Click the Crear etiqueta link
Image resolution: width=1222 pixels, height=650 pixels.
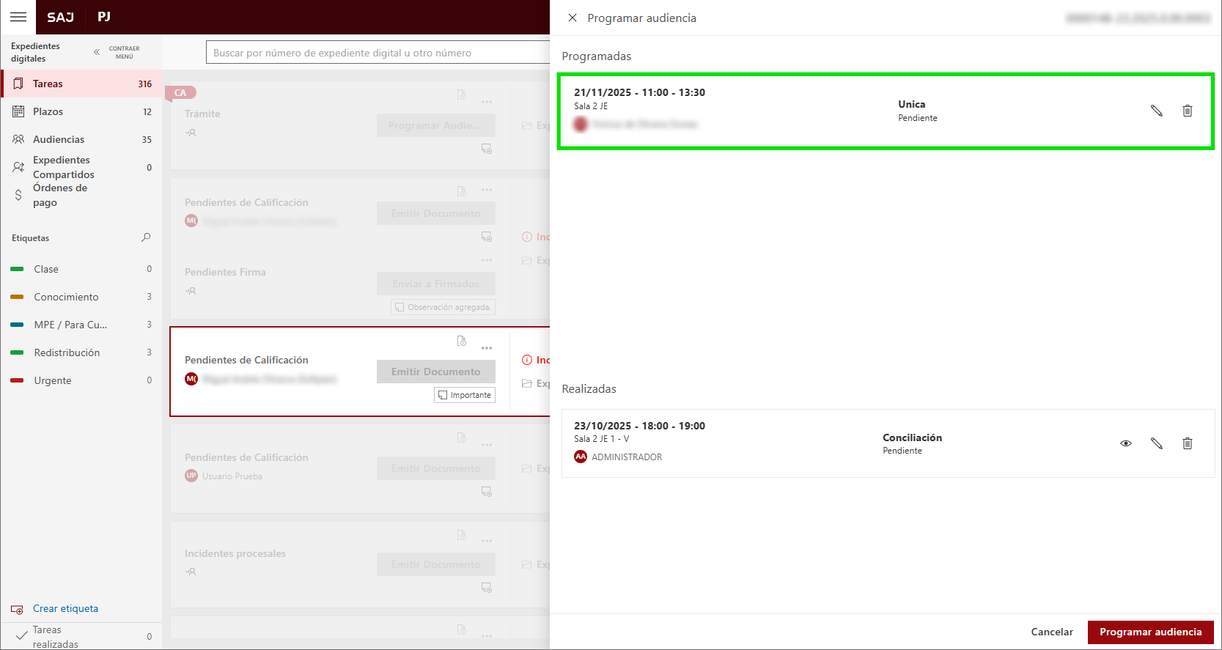pyautogui.click(x=65, y=608)
